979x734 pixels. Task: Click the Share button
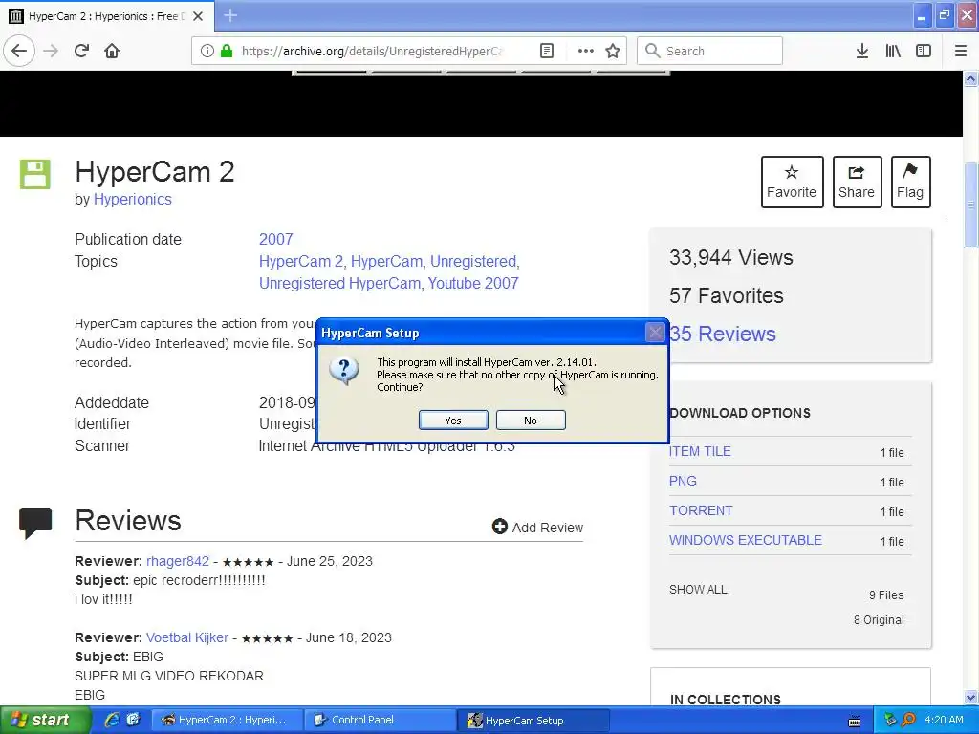(x=857, y=182)
